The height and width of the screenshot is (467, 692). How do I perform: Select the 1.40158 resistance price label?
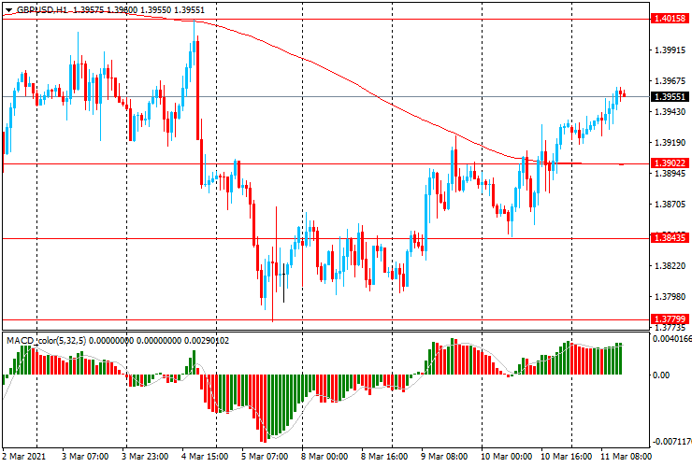pos(670,19)
